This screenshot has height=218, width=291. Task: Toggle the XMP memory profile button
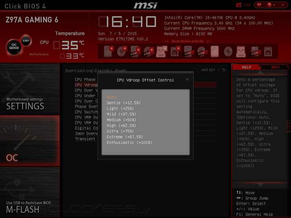(x=26, y=41)
